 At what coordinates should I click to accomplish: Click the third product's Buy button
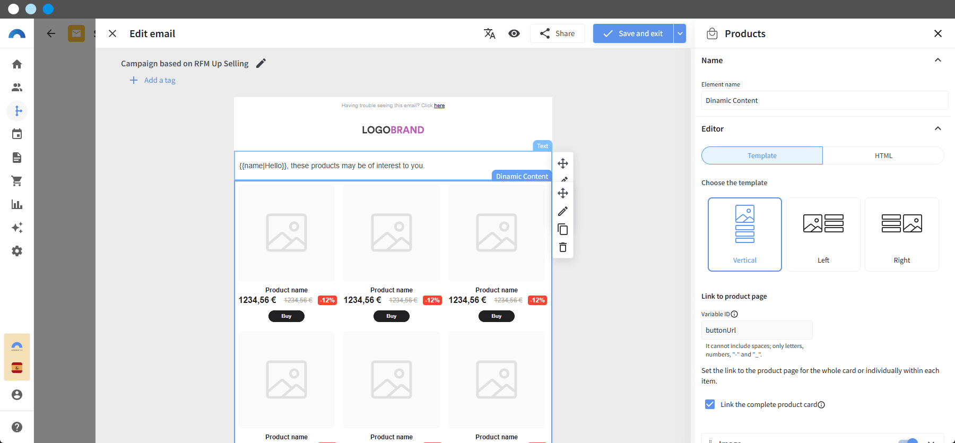click(x=497, y=316)
